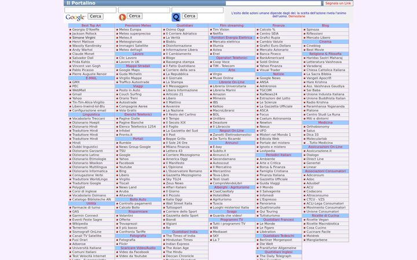Click the Cerca button next to the Google logo
The image size is (417, 260).
(96, 16)
